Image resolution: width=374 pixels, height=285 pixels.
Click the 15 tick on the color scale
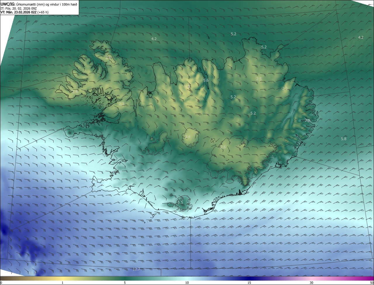[x=249, y=283]
